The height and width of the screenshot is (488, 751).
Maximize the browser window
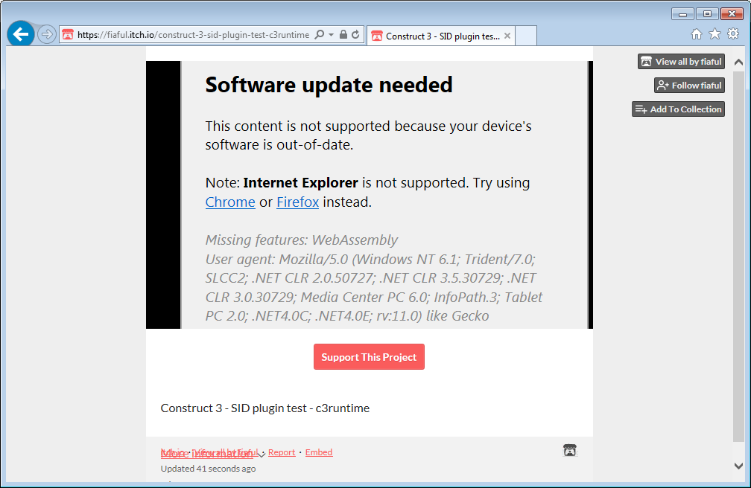point(707,14)
